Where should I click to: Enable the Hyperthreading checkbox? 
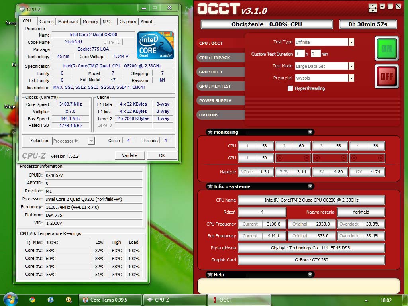click(x=290, y=88)
